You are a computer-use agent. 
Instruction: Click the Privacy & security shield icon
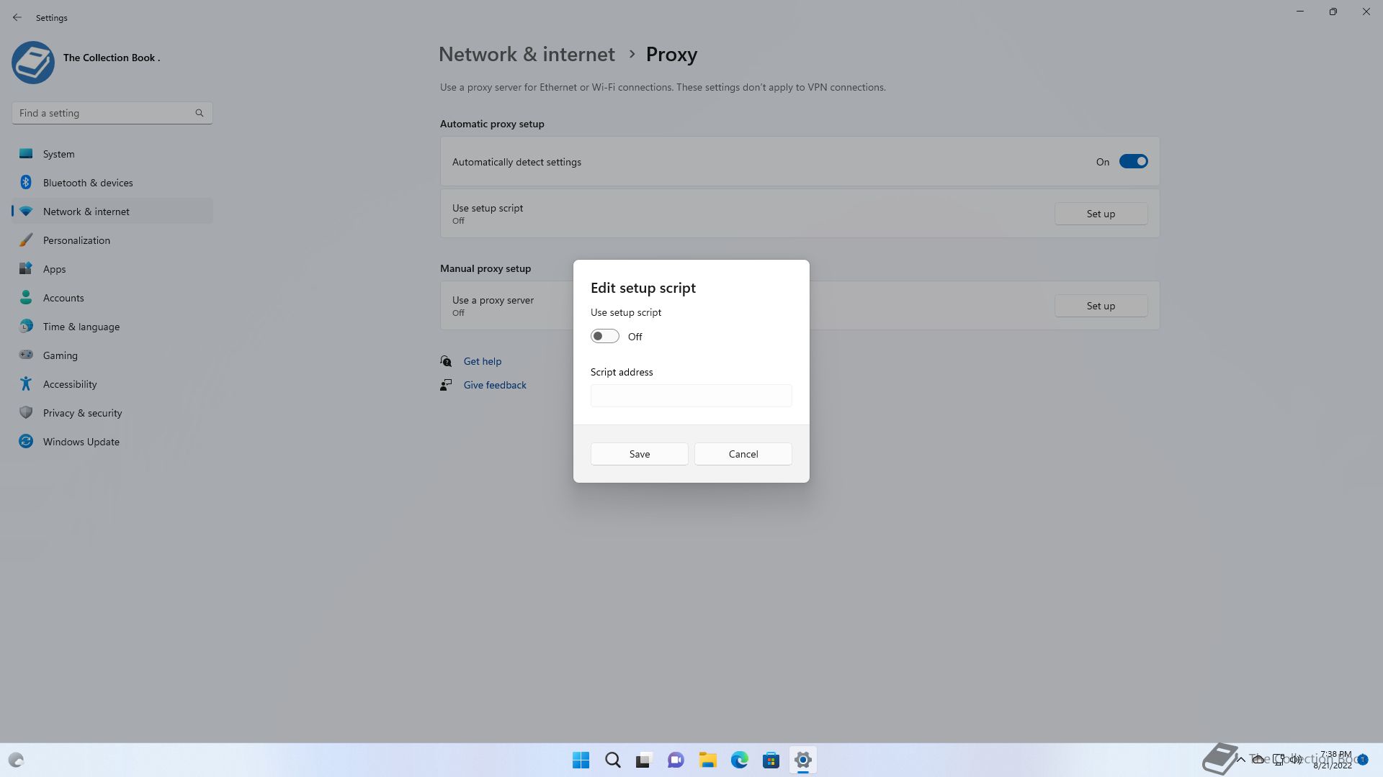(x=26, y=413)
